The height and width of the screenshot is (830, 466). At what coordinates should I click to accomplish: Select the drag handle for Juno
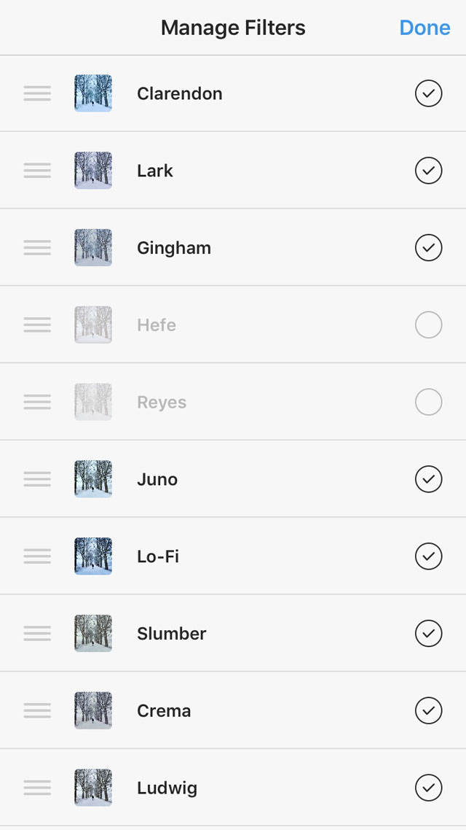coord(37,479)
